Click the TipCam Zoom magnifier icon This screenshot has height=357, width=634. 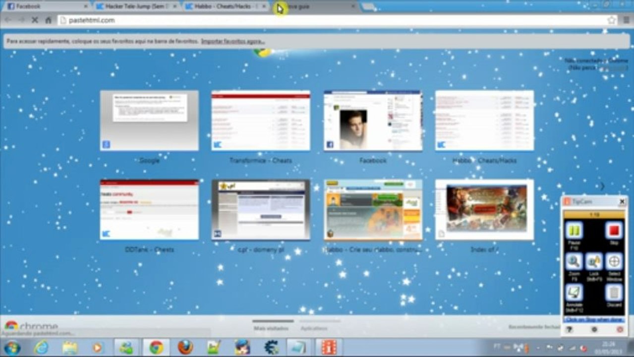pyautogui.click(x=574, y=261)
